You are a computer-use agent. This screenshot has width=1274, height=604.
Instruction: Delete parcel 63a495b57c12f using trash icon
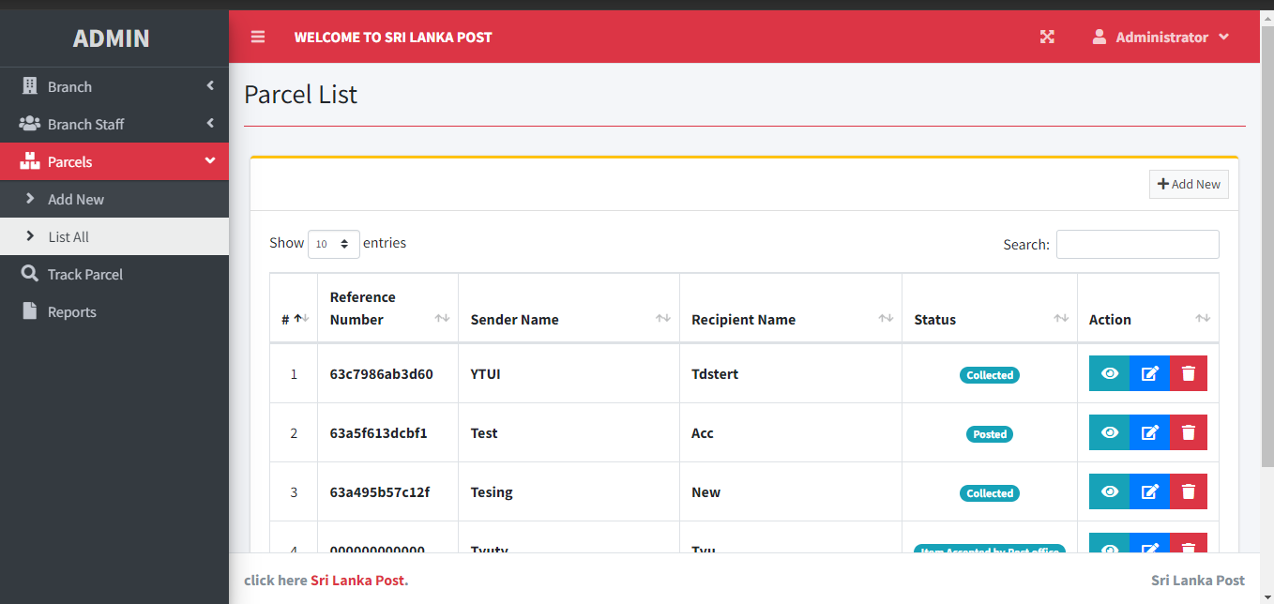pyautogui.click(x=1189, y=491)
